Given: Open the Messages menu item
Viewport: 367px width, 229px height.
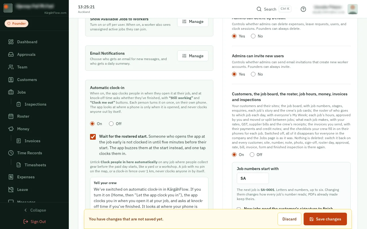Looking at the screenshot, I should [26, 202].
